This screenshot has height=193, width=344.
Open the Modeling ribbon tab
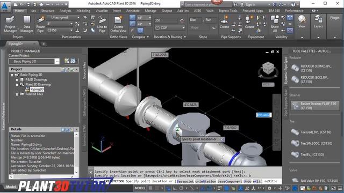pyautogui.click(x=83, y=11)
